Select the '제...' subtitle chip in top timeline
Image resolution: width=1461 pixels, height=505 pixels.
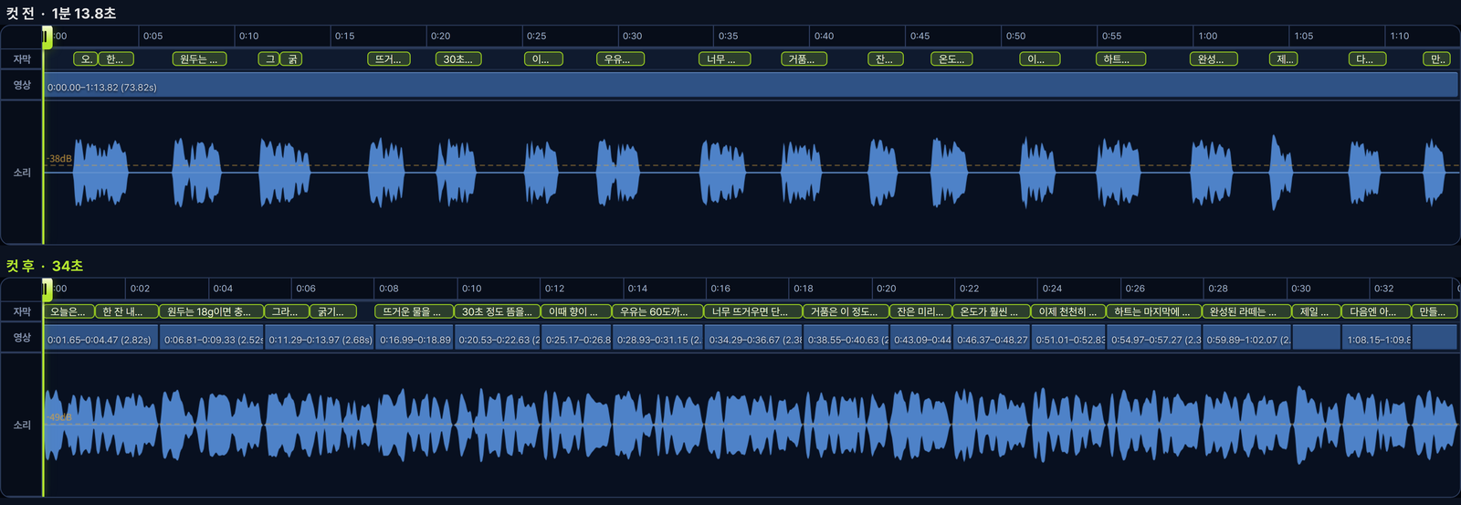[x=1286, y=58]
